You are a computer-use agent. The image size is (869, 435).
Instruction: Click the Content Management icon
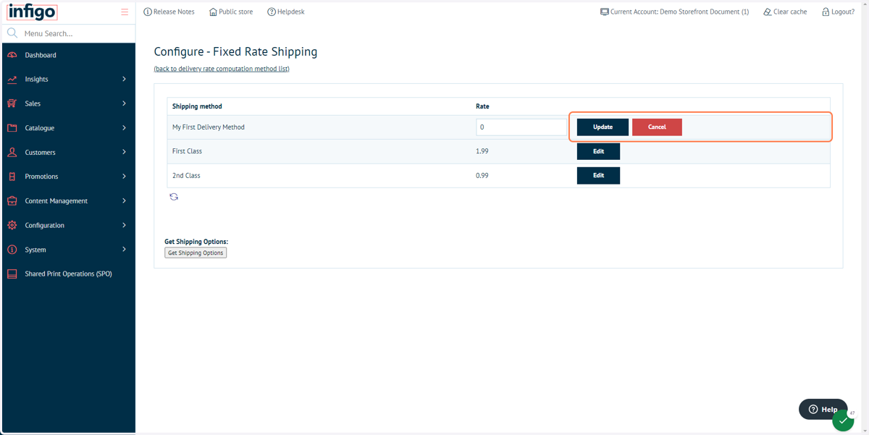[x=12, y=201]
